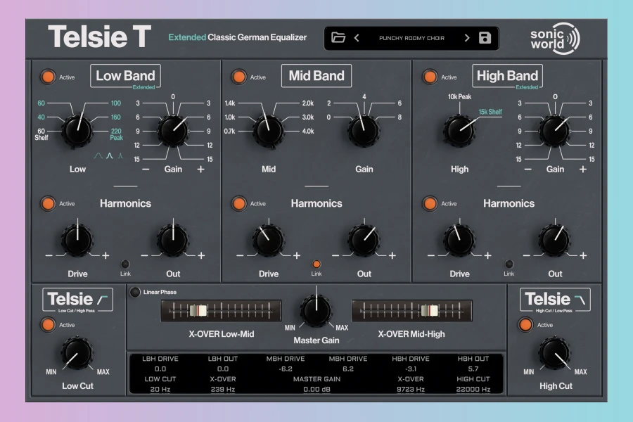Open the preset folder browser icon
The height and width of the screenshot is (422, 633).
tap(338, 38)
